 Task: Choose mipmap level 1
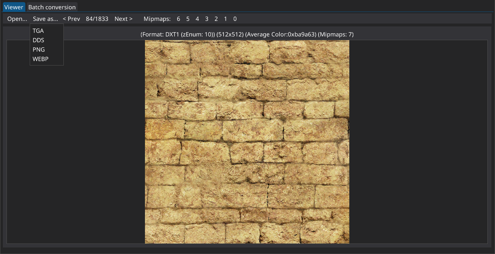coord(225,19)
